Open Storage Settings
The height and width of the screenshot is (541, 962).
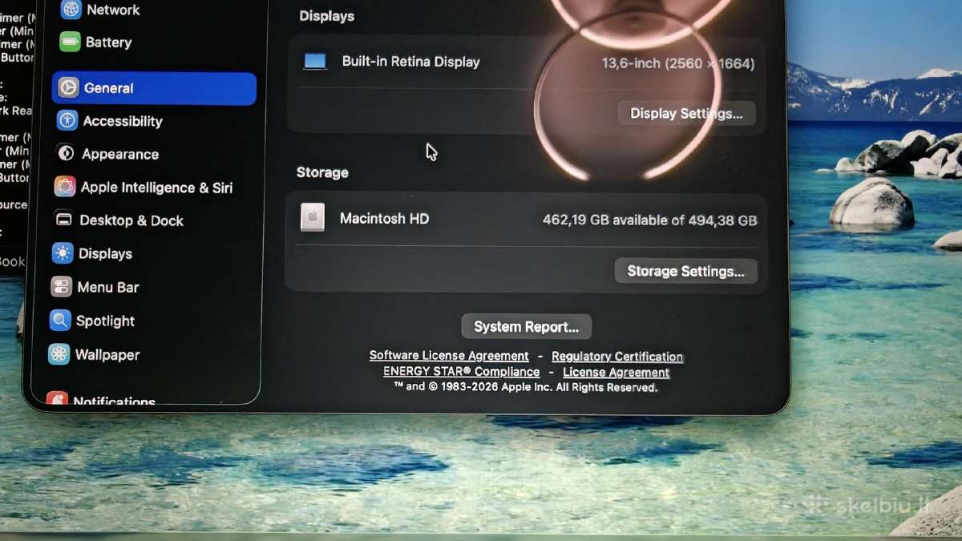(x=685, y=271)
